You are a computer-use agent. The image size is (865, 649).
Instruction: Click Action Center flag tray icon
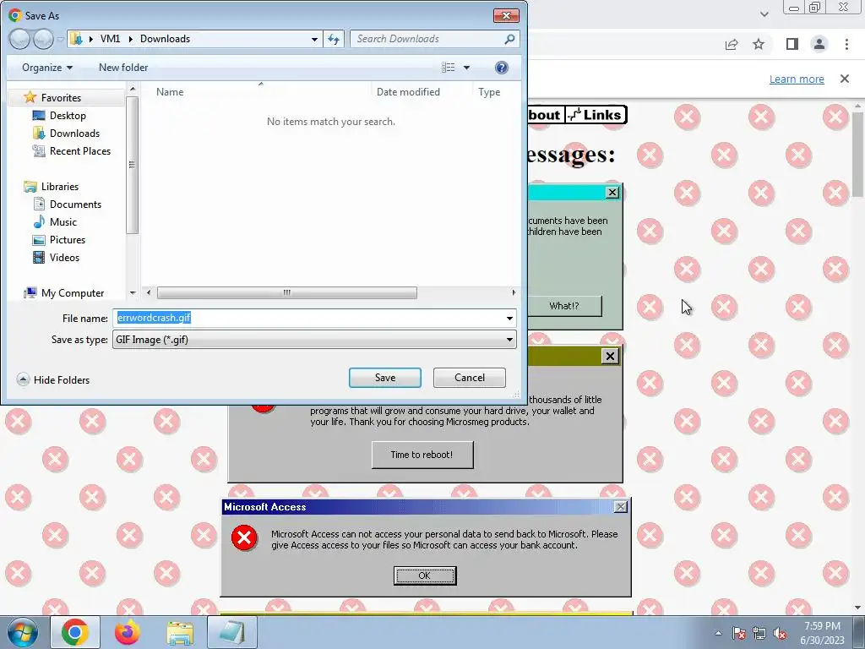pos(738,633)
